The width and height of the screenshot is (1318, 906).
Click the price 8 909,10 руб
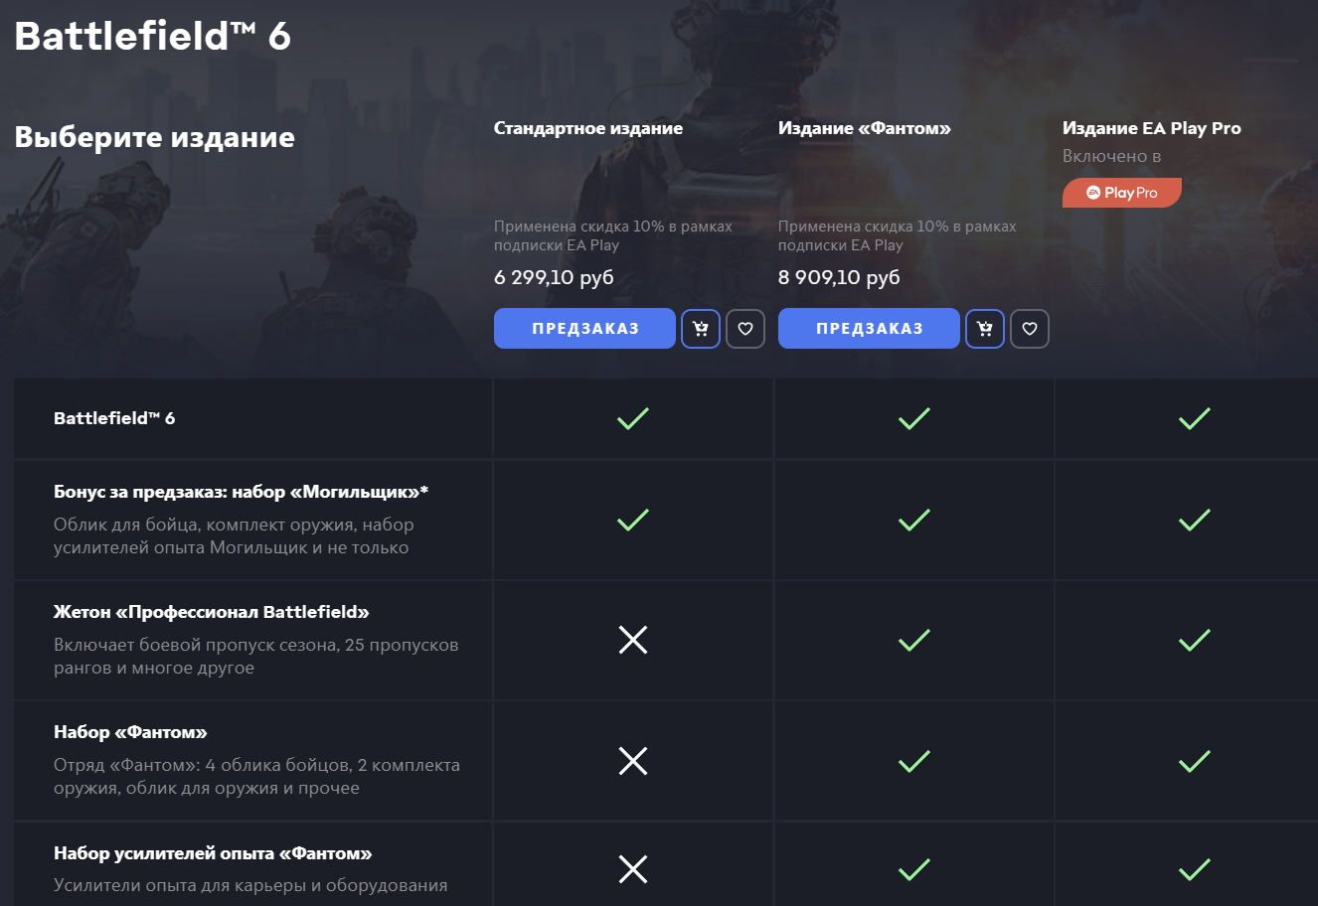click(839, 277)
